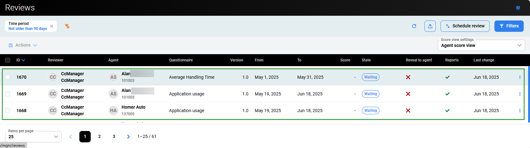
Task: Go to next page arrow
Action: point(128,137)
